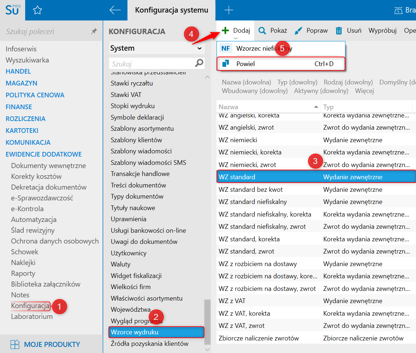The image size is (416, 353).
Task: Select Źródła pozyskania klientów item
Action: (149, 343)
